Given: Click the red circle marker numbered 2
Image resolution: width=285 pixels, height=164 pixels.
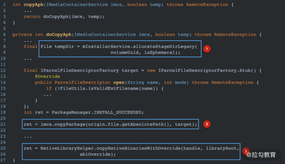Looking at the screenshot, I should click(207, 124).
